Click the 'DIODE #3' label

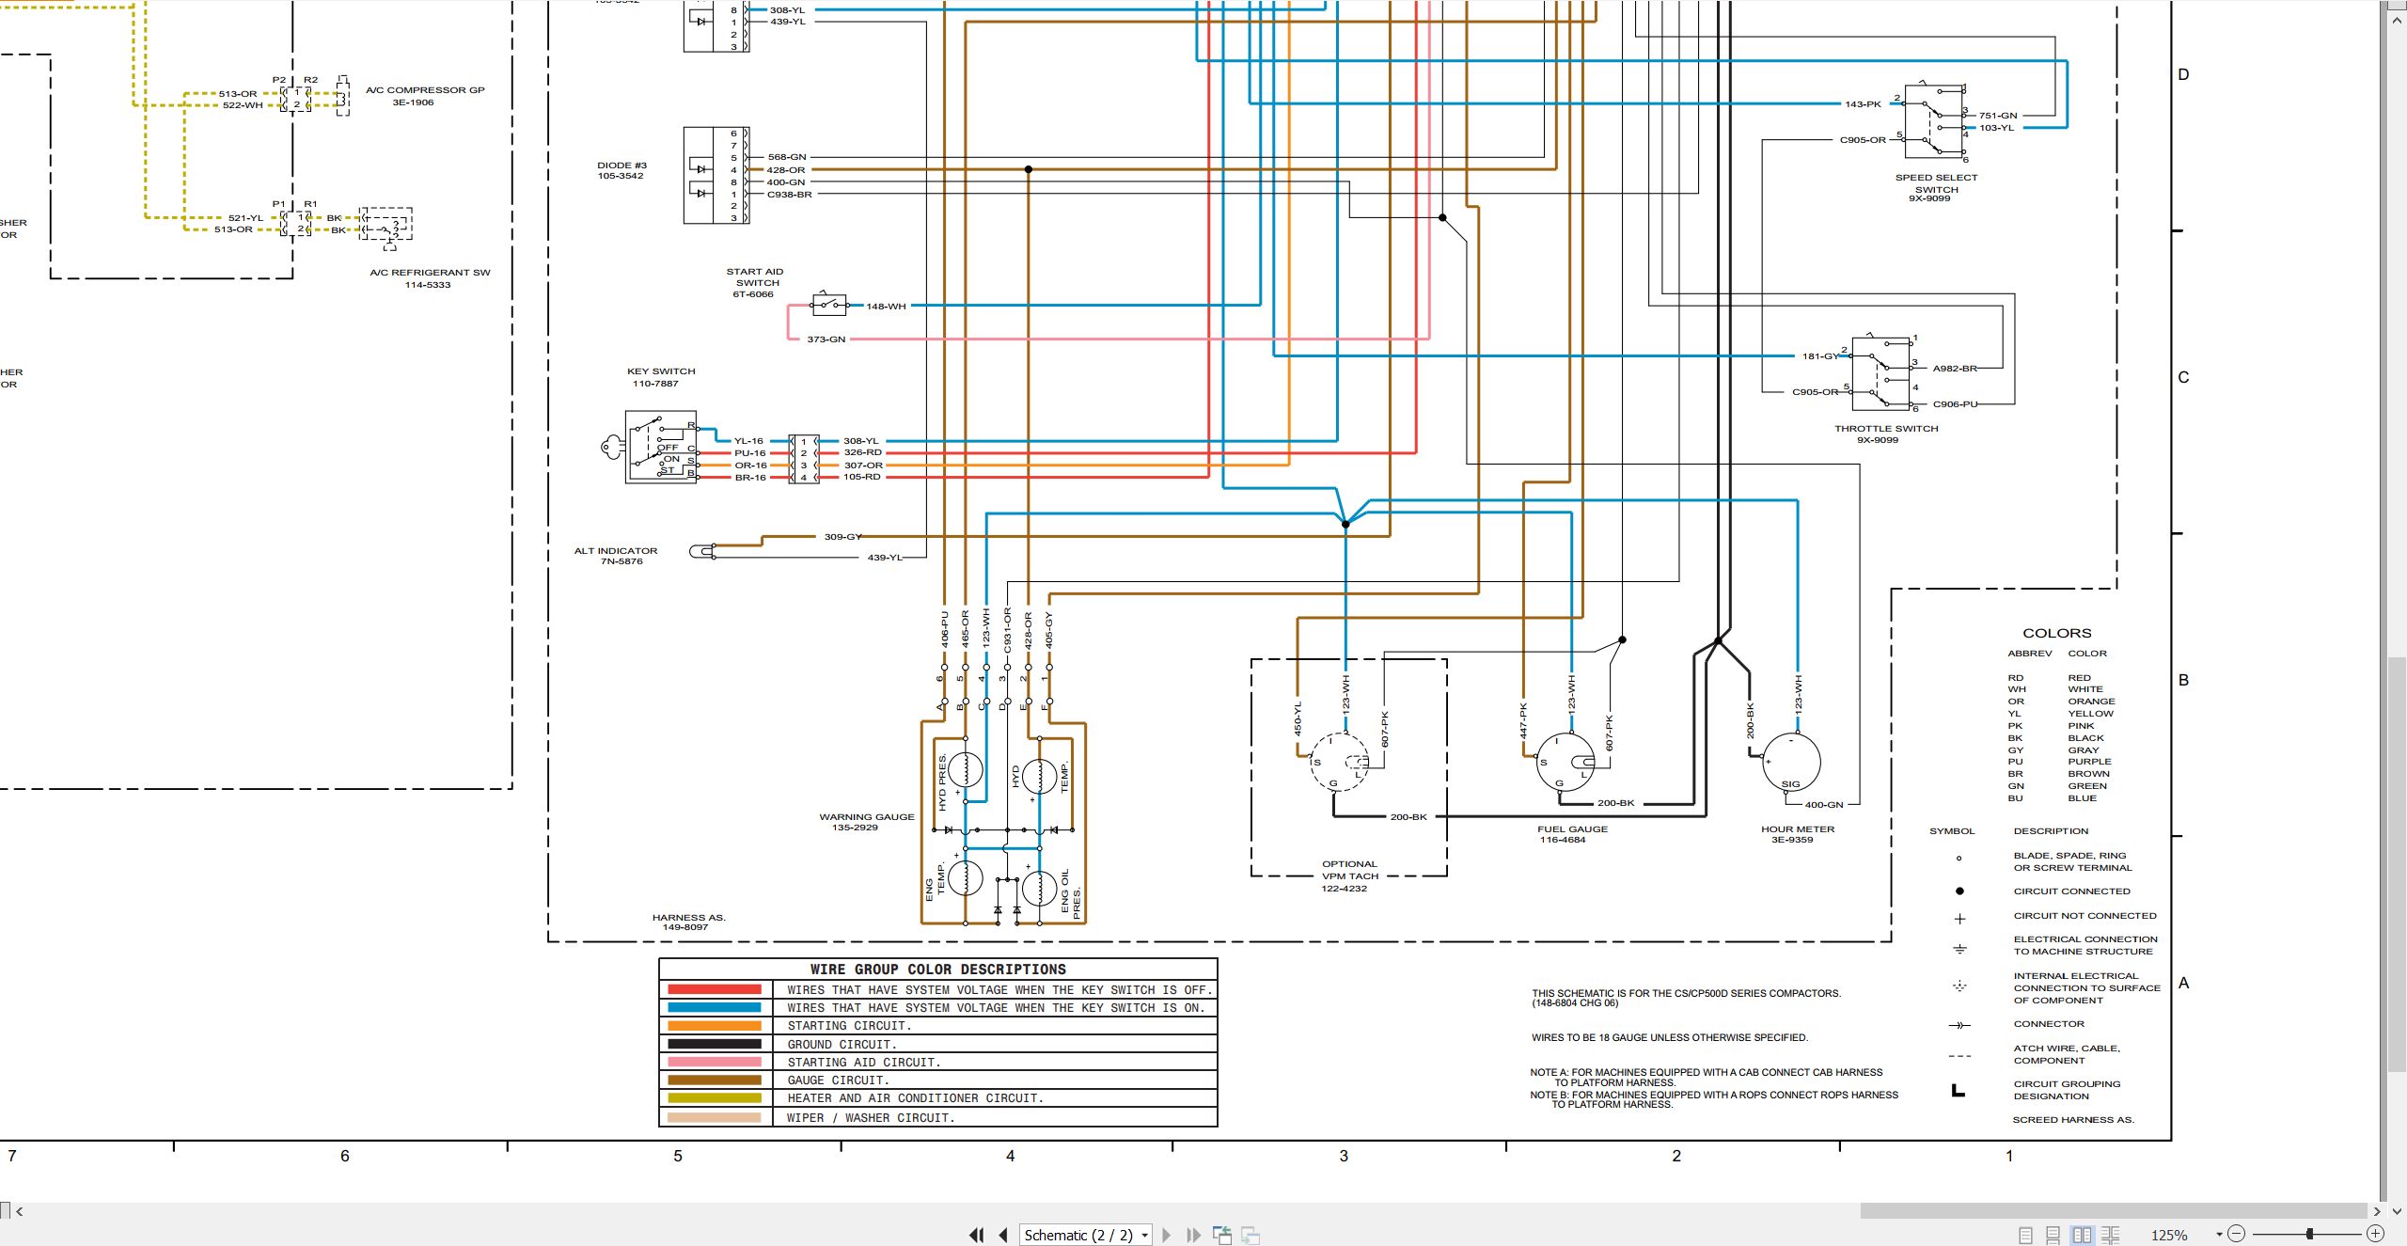pos(621,166)
